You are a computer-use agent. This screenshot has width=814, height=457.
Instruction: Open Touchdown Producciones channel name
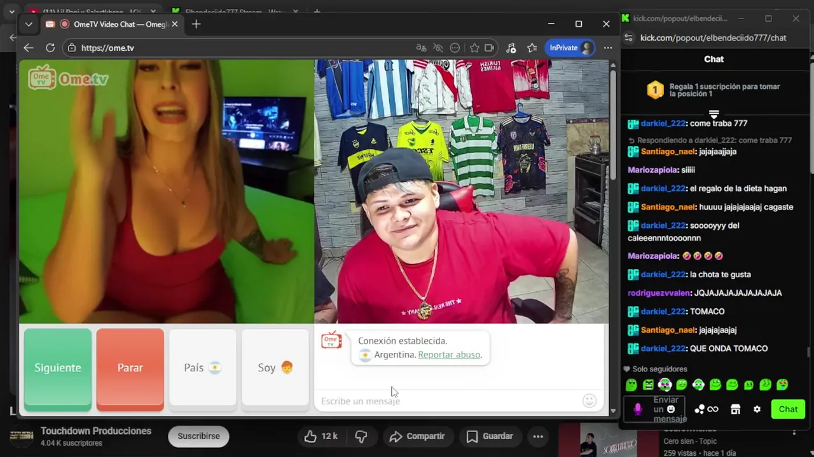96,431
